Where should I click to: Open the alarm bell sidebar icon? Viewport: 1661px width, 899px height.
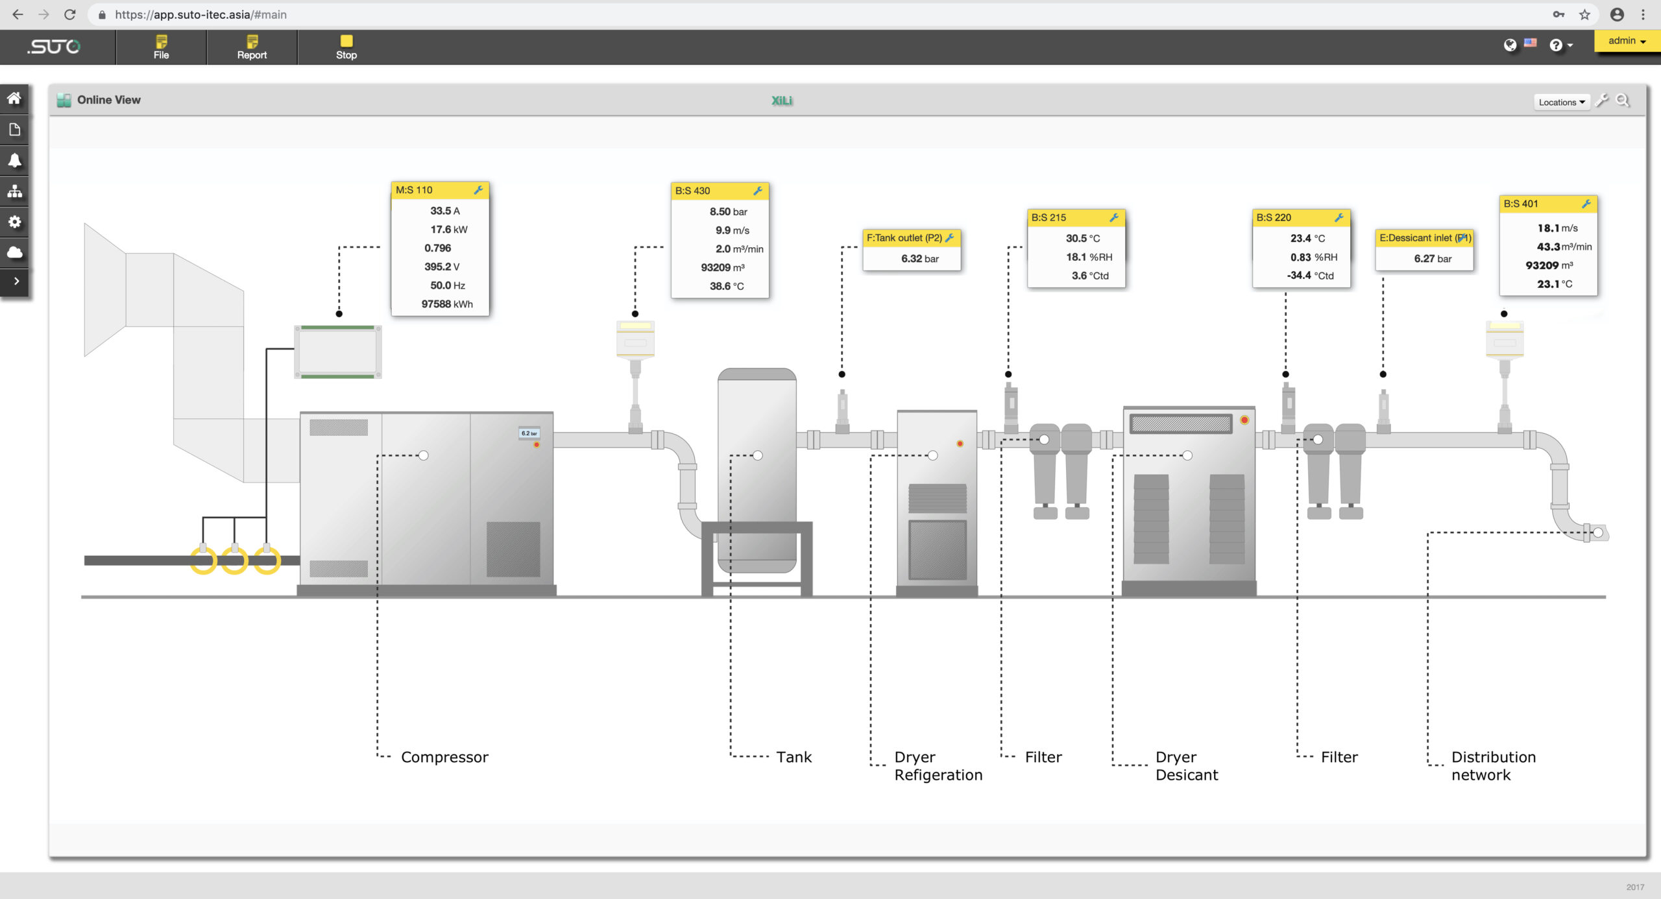(x=14, y=160)
